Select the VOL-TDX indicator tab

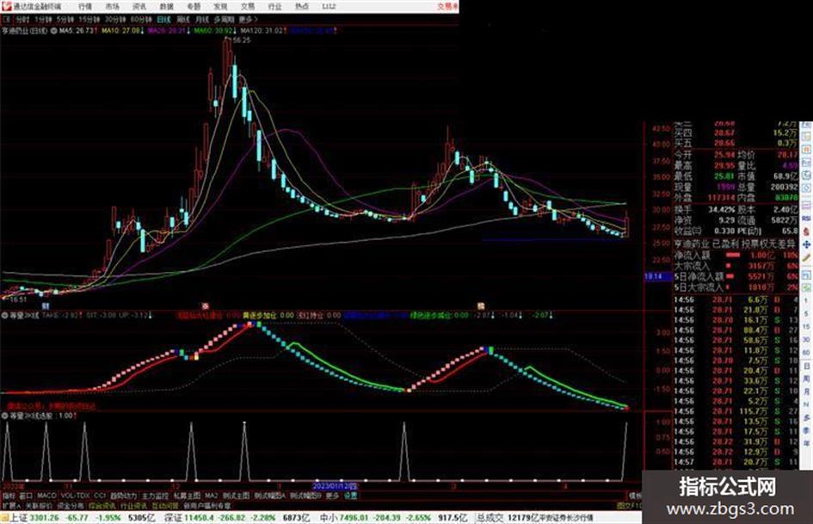pyautogui.click(x=75, y=496)
